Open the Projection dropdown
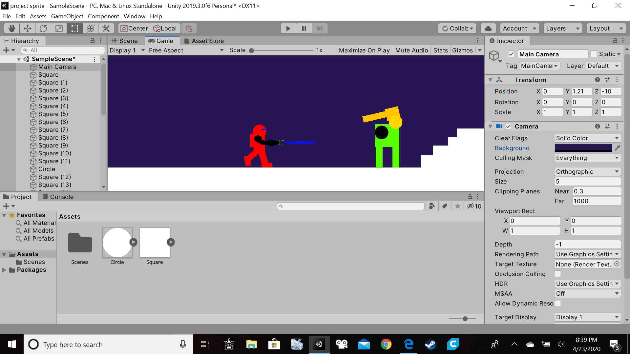 (587, 172)
